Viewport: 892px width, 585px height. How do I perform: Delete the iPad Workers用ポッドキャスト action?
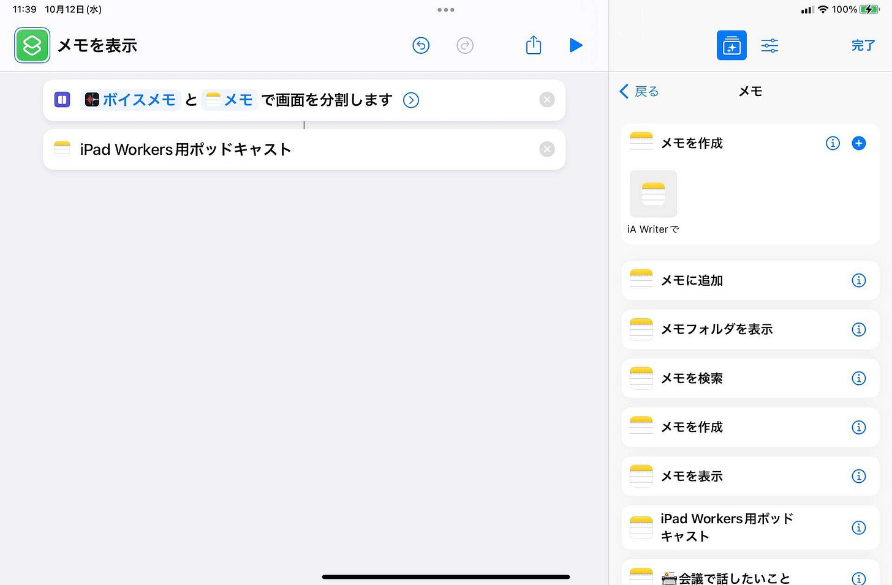pyautogui.click(x=547, y=149)
